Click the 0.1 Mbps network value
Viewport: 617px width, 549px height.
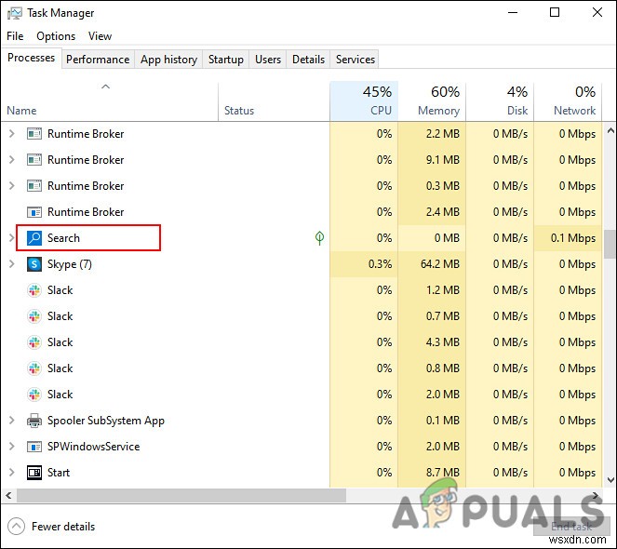[x=573, y=238]
